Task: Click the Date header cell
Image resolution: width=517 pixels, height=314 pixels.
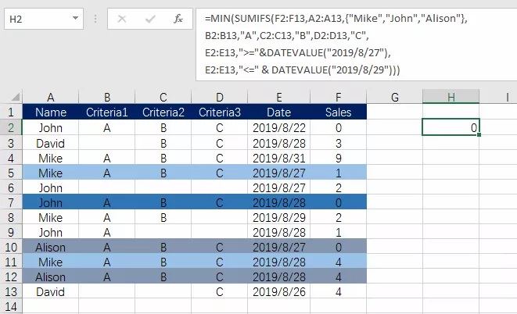Action: pyautogui.click(x=279, y=112)
